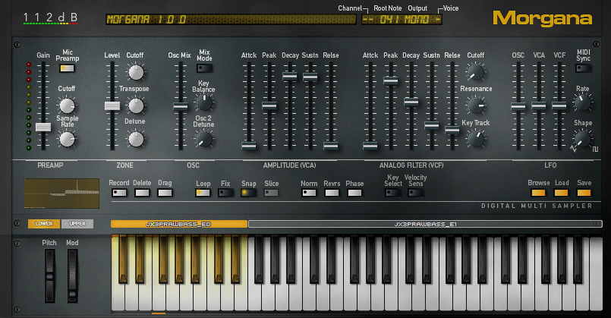The width and height of the screenshot is (611, 318).
Task: Click the Voice value display
Action: [438, 20]
